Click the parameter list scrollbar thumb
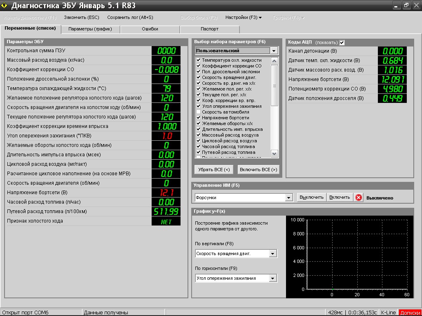This screenshot has width=422, height=316. click(x=274, y=86)
